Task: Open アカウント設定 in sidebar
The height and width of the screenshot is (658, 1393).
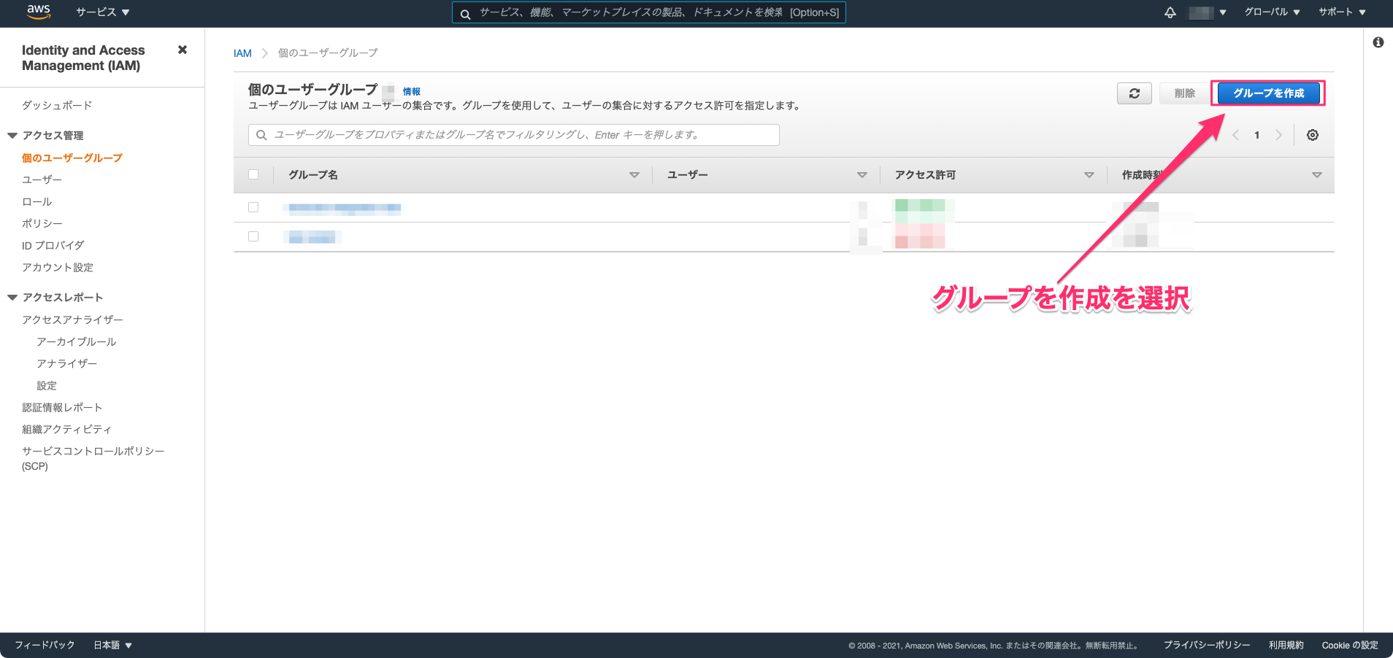Action: click(58, 267)
